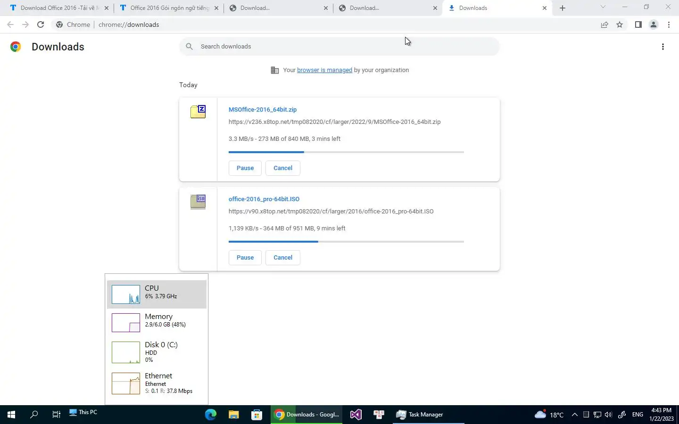
Task: Click the zip file icon for MSOffice-2016_64bit
Action: point(198,112)
